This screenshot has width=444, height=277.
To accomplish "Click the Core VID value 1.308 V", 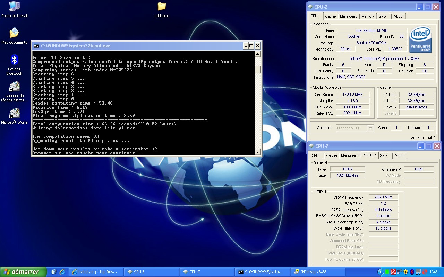I will [x=395, y=49].
